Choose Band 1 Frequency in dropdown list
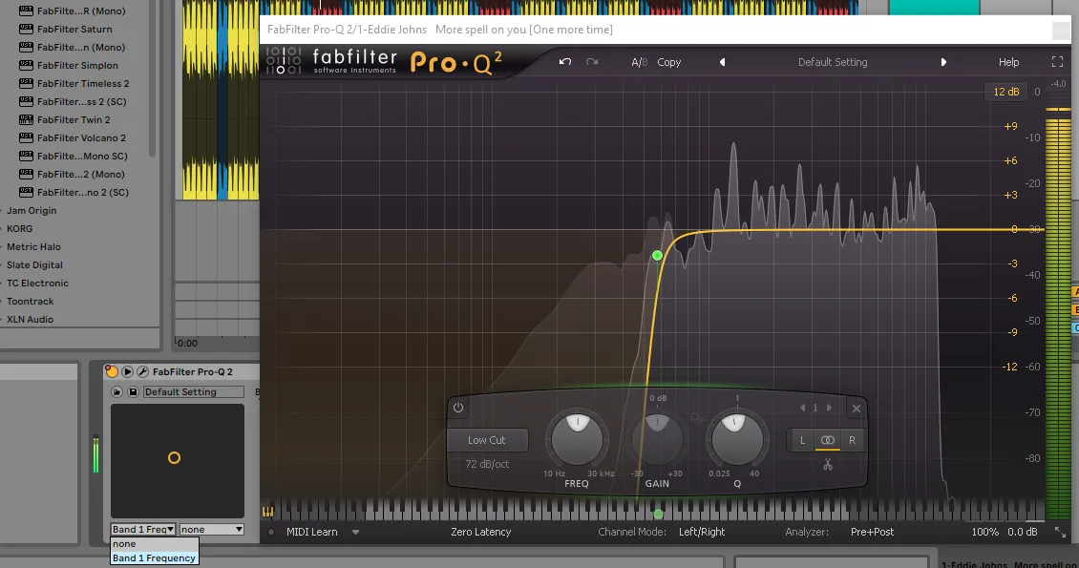Image resolution: width=1079 pixels, height=568 pixels. pyautogui.click(x=154, y=558)
